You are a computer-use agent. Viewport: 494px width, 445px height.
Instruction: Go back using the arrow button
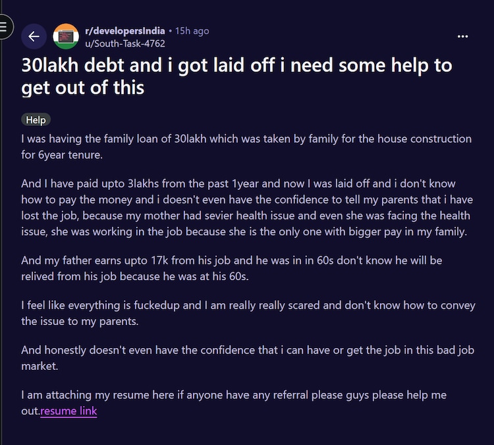click(x=34, y=36)
